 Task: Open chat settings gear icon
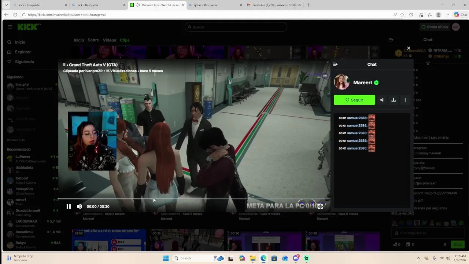coord(445,245)
